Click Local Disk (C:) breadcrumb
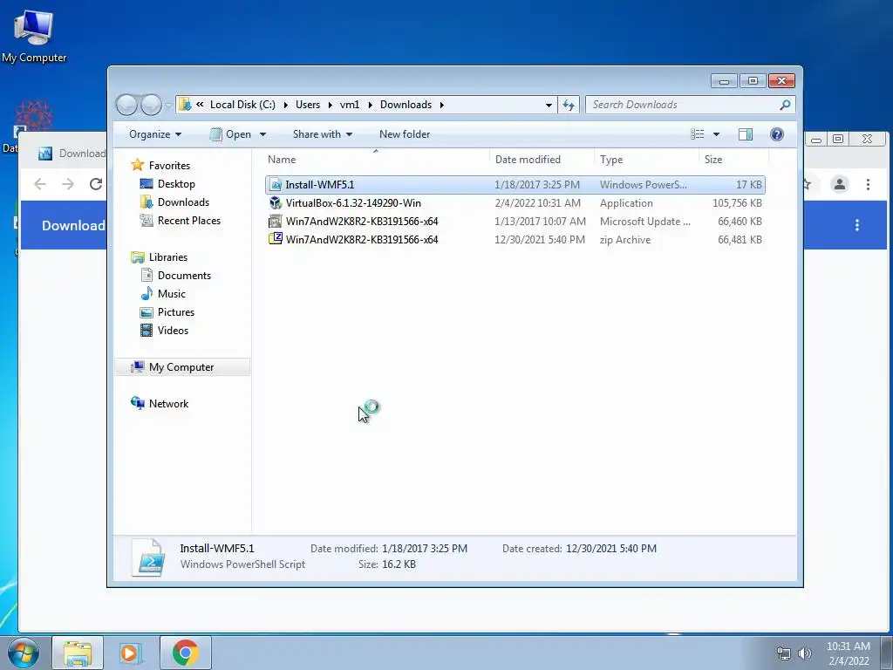Viewport: 893px width, 670px height. [x=242, y=105]
